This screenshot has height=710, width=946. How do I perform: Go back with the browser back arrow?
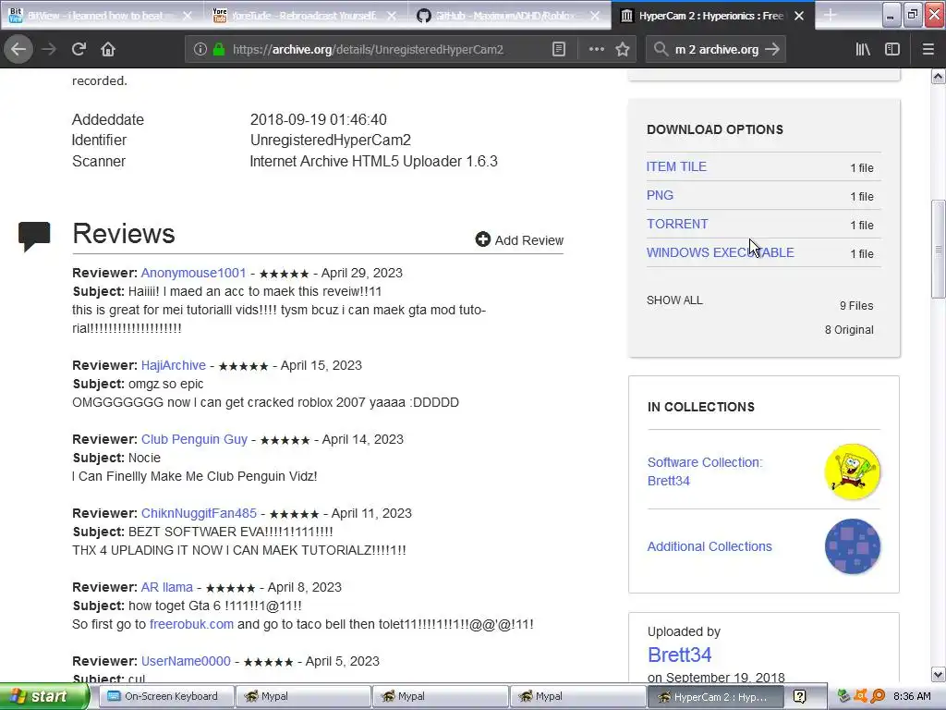click(18, 50)
